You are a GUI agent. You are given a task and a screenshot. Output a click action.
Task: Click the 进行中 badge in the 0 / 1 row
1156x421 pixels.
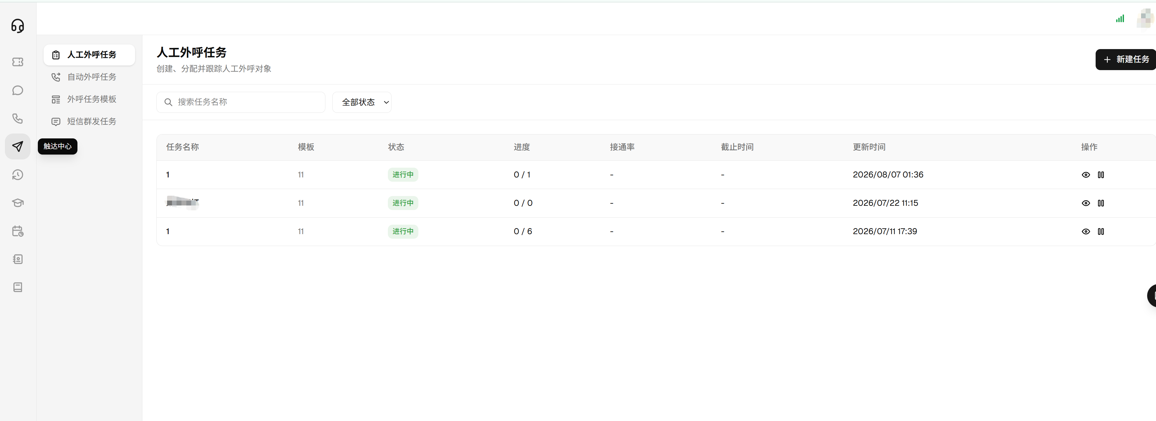pos(403,175)
